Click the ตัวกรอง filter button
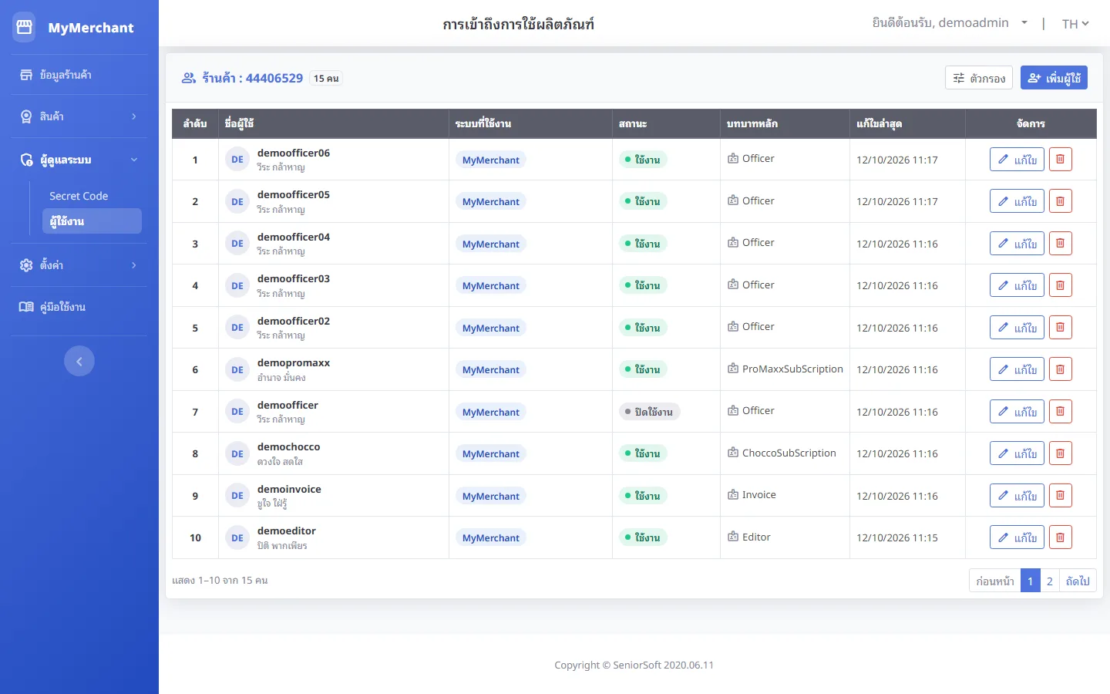Image resolution: width=1110 pixels, height=694 pixels. (979, 78)
